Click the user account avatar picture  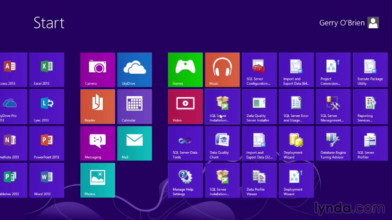(373, 23)
